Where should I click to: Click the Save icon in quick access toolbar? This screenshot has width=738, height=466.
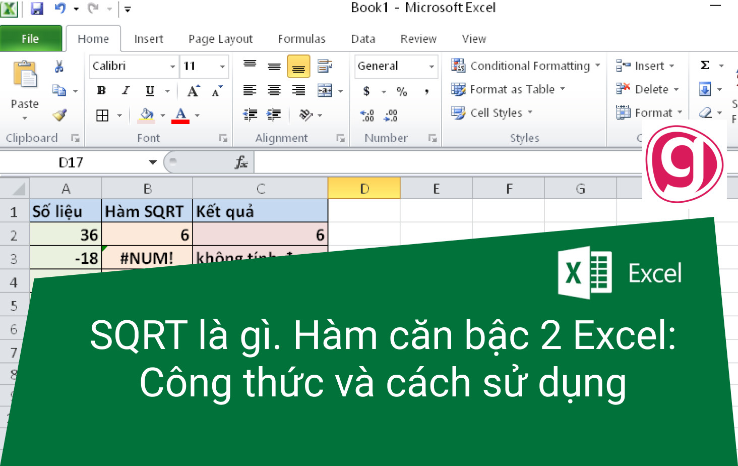[37, 9]
